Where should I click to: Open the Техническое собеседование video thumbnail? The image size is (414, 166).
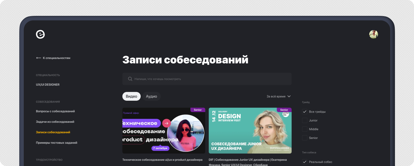[x=164, y=131]
